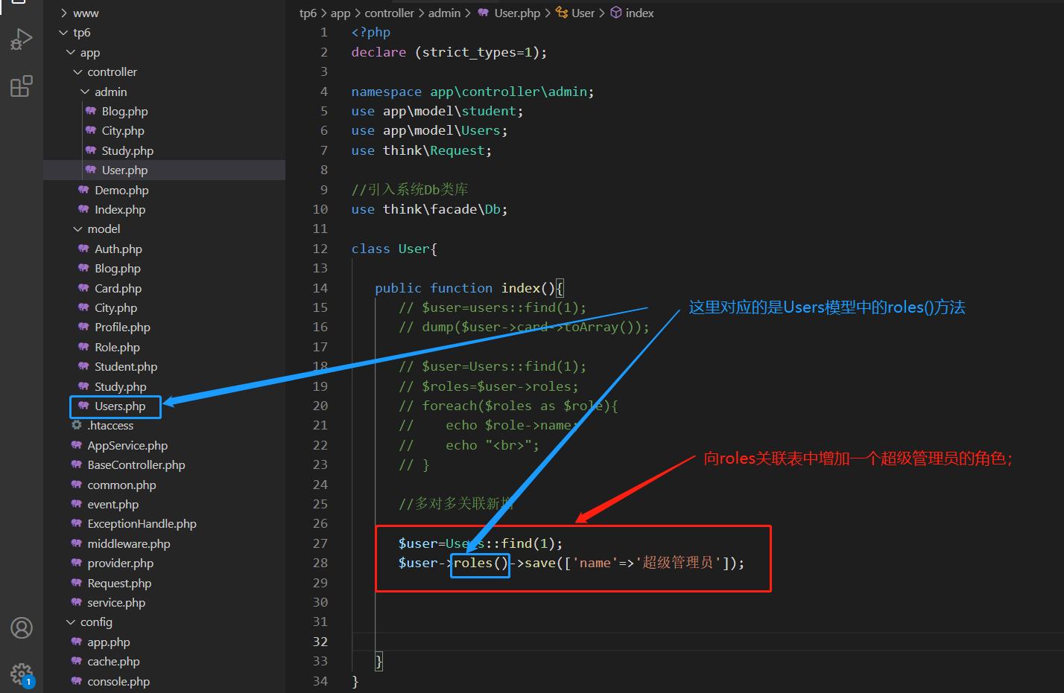Click the PHP icon beside City.php in admin
1064x693 pixels.
(91, 130)
